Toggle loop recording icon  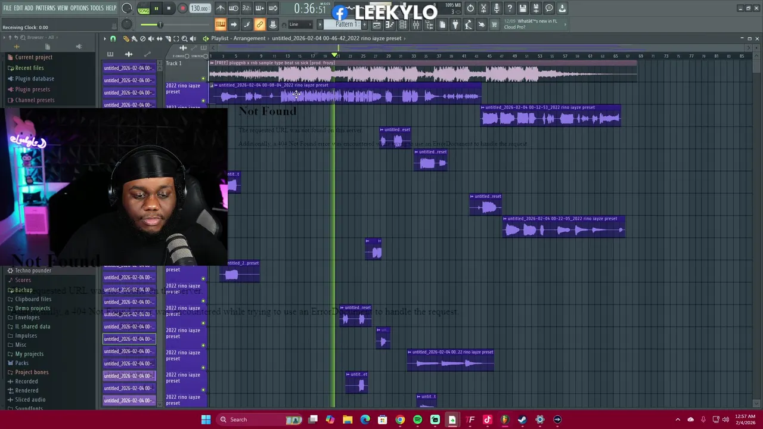[272, 8]
